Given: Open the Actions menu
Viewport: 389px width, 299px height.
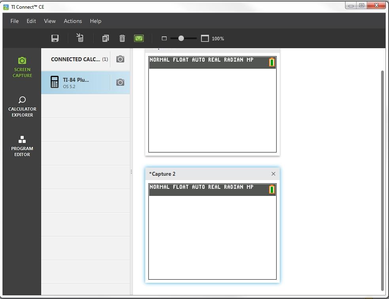Looking at the screenshot, I should pyautogui.click(x=73, y=21).
